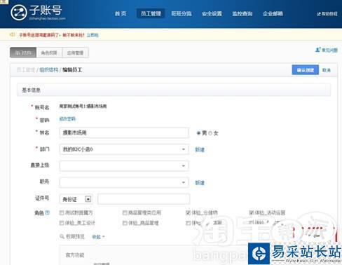This screenshot has width=342, height=265.
Task: Check the 体验_美工设计 role checkbox
Action: pyautogui.click(x=62, y=223)
